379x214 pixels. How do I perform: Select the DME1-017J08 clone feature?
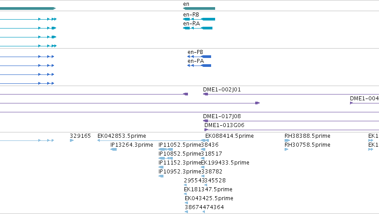pos(291,121)
